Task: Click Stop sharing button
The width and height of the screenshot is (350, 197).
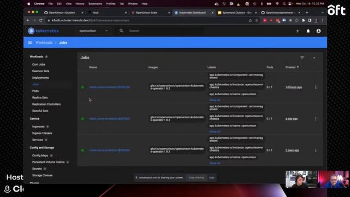Action: point(196,177)
